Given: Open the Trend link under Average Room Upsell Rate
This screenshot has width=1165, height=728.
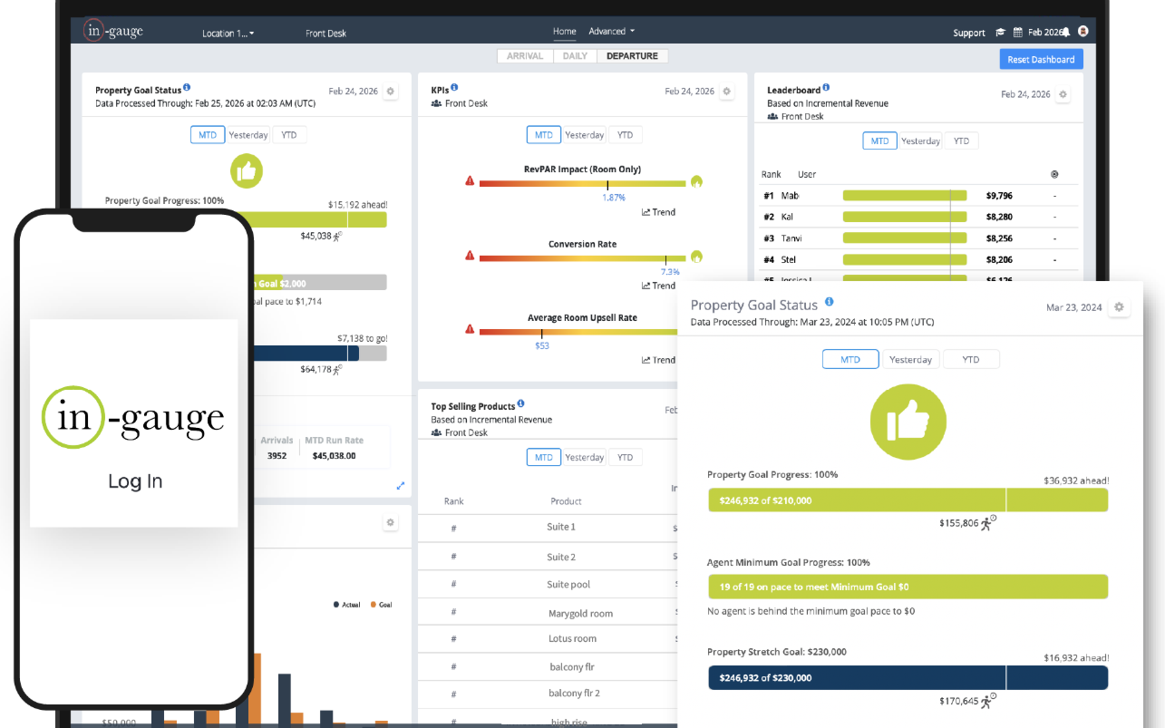Looking at the screenshot, I should (x=659, y=360).
